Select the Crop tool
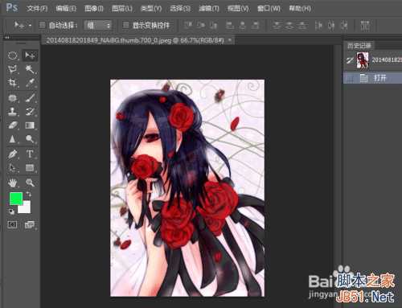Image resolution: width=402 pixels, height=308 pixels. (x=12, y=82)
